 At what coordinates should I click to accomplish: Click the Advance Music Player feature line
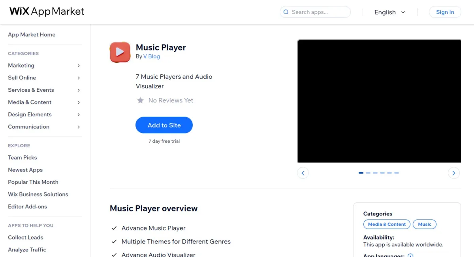(154, 228)
